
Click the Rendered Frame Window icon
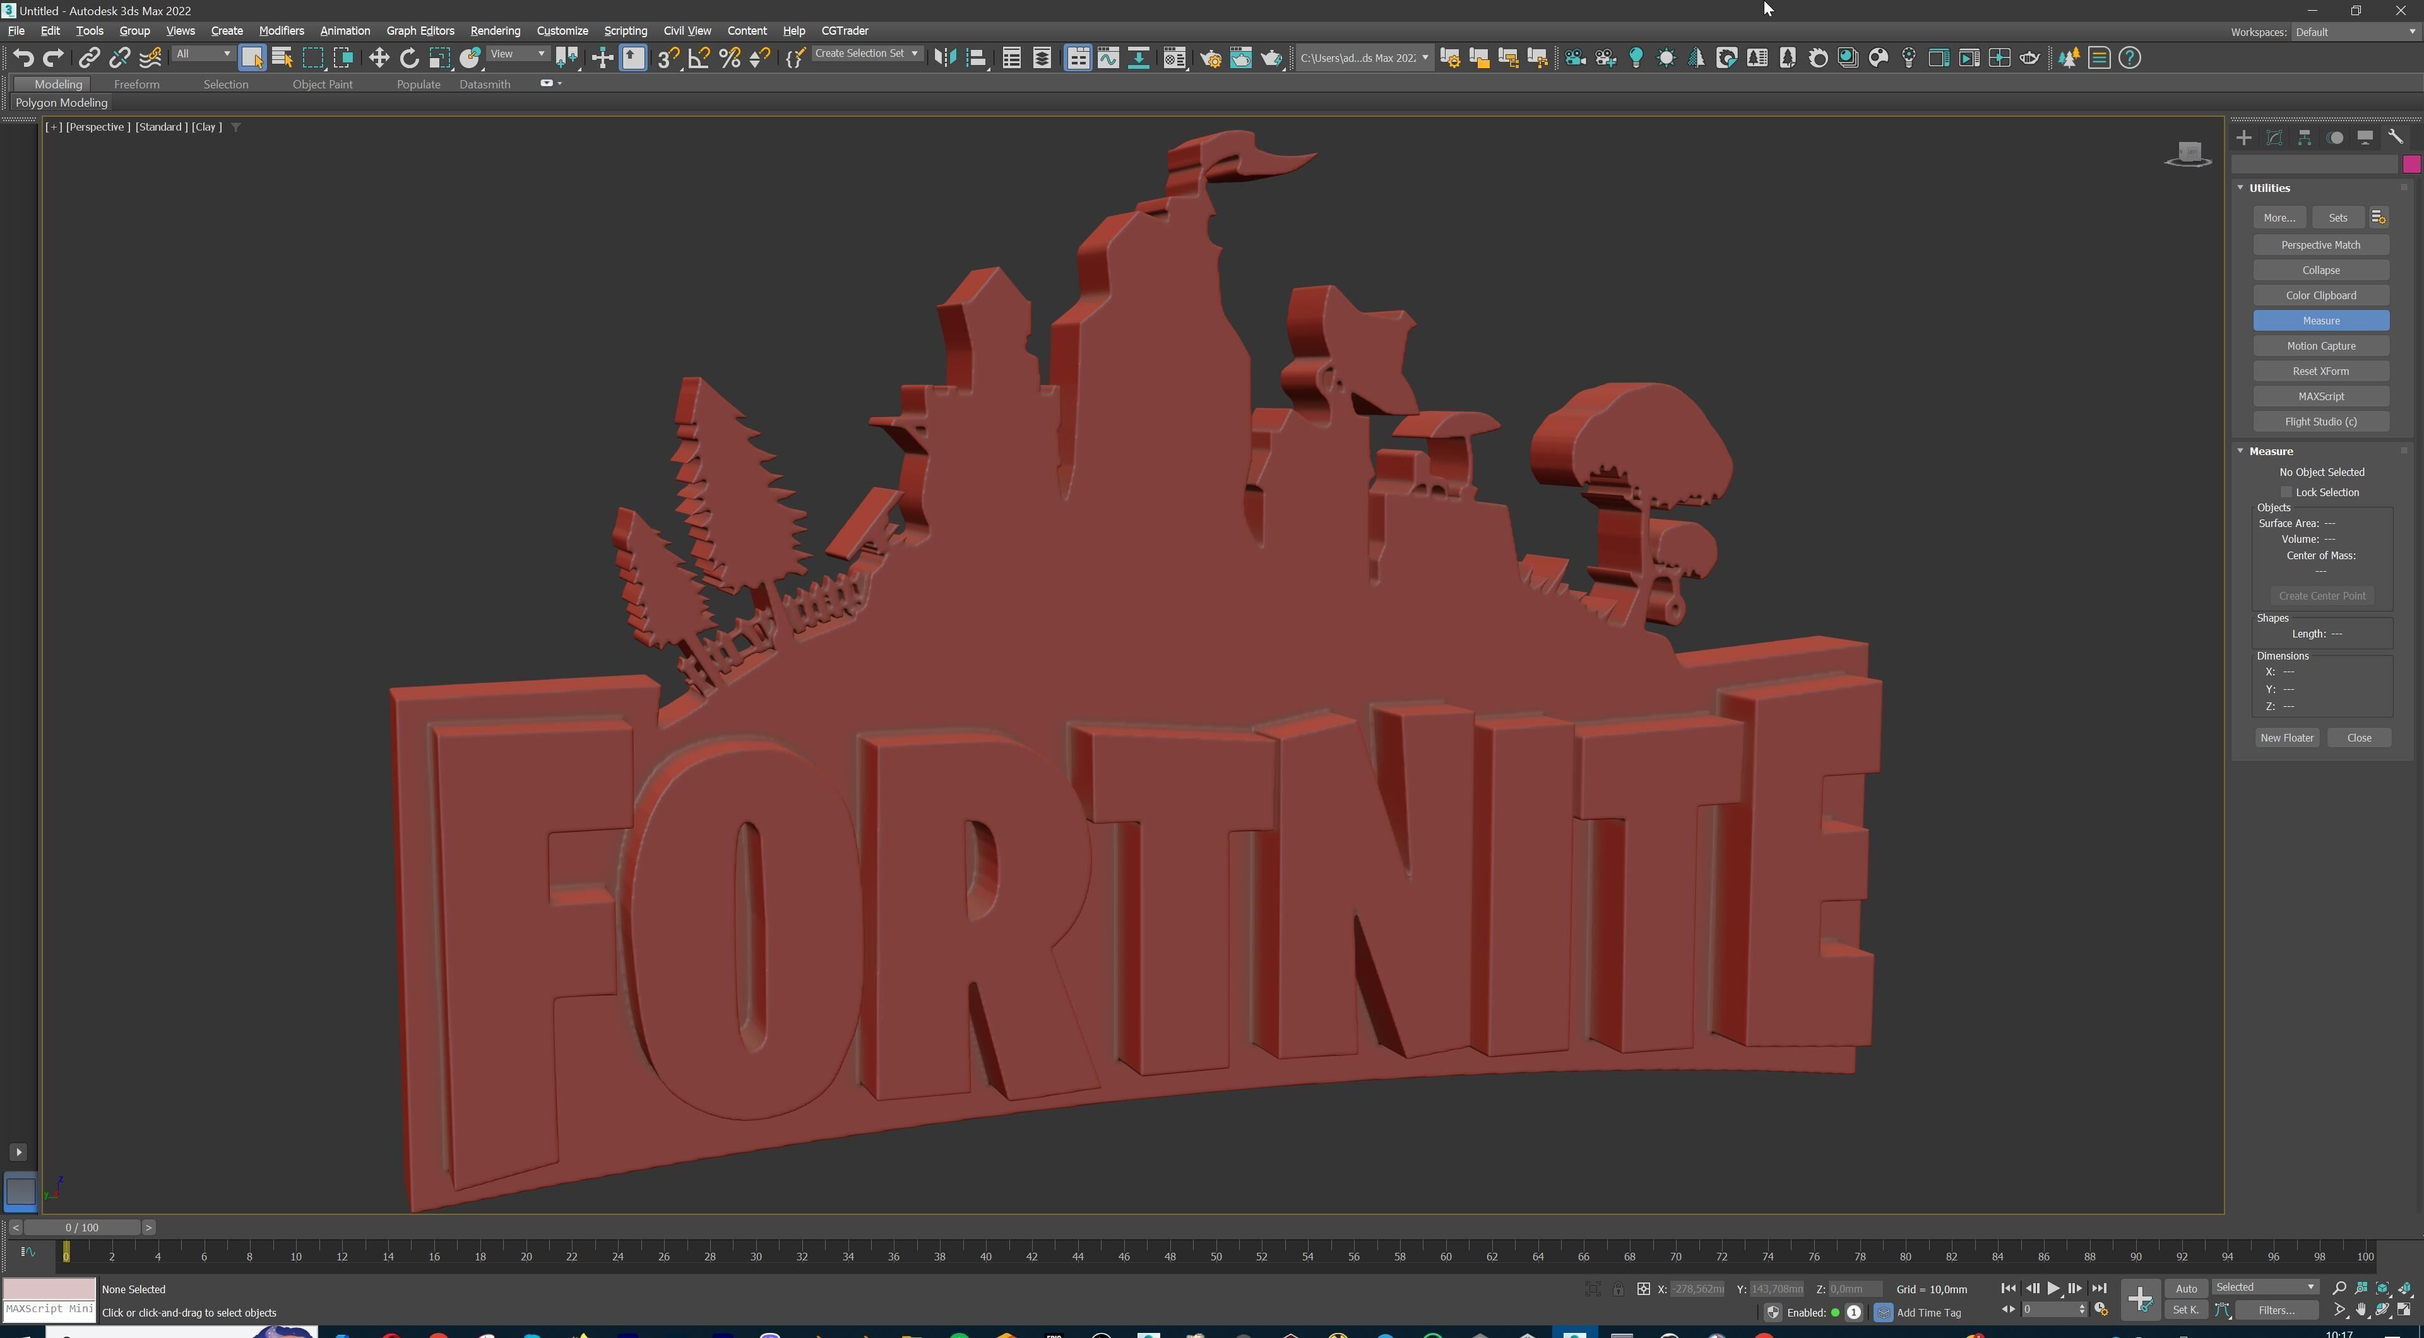[x=1241, y=58]
